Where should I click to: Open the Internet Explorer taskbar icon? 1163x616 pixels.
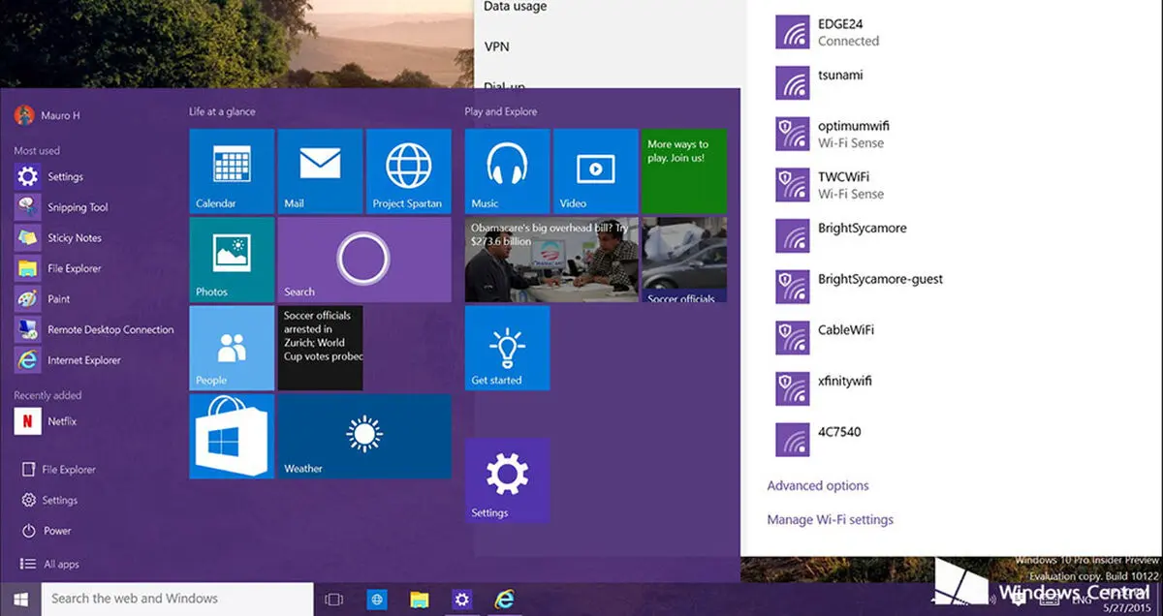tap(504, 600)
